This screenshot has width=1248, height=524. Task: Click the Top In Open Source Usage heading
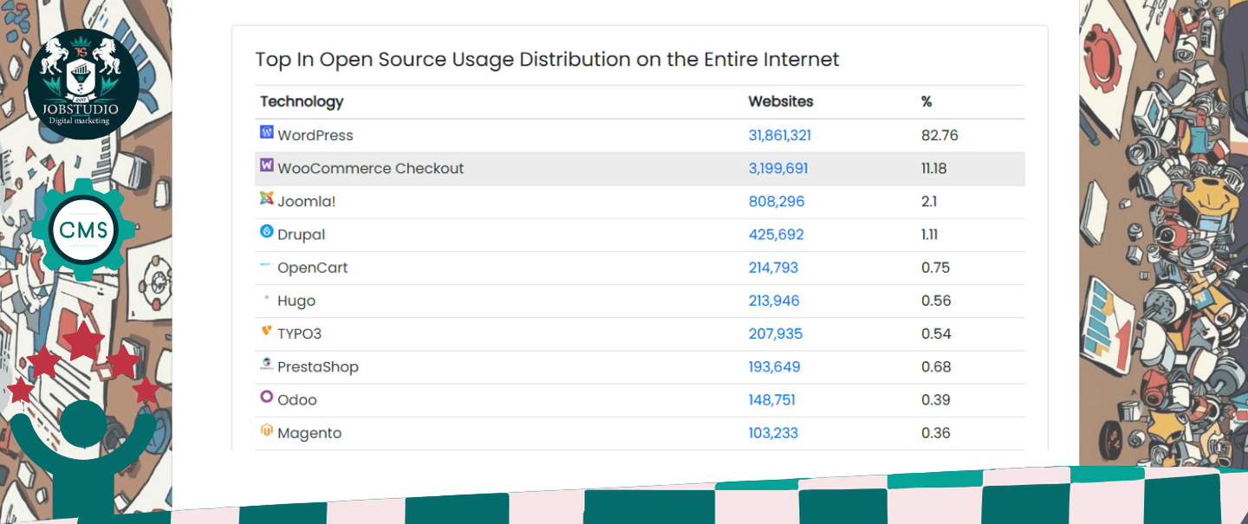[547, 60]
